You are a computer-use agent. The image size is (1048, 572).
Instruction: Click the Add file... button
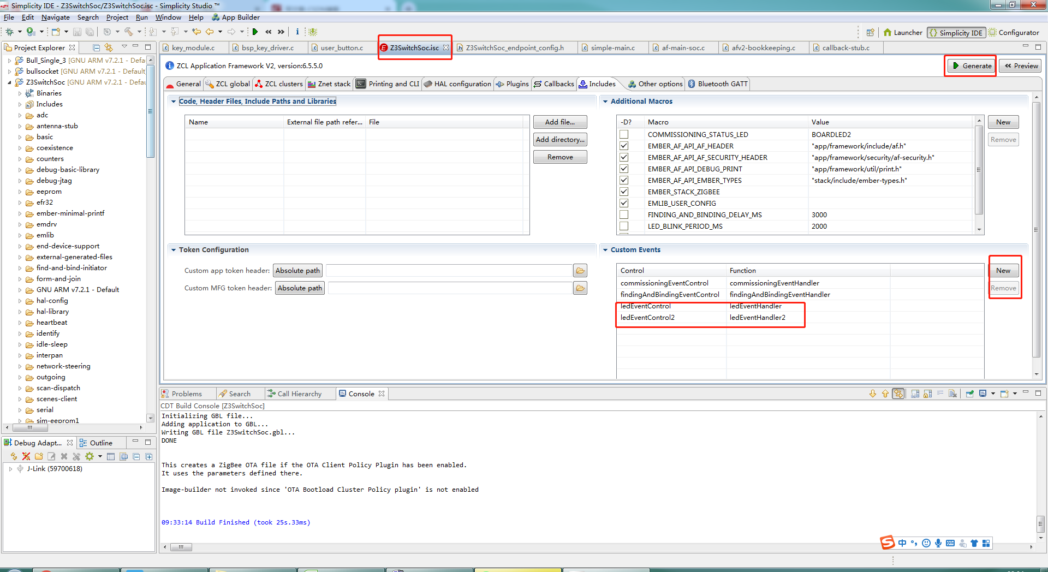(x=560, y=122)
